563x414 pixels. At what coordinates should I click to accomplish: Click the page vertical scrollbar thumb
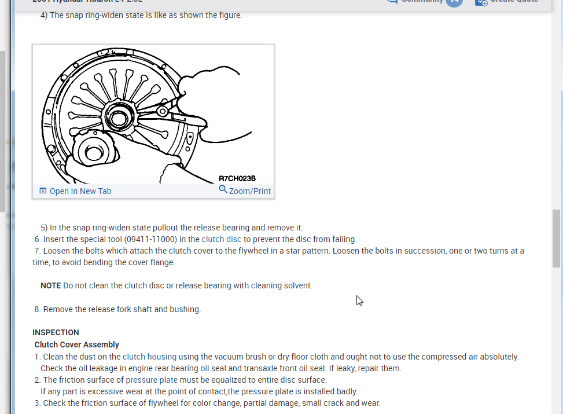[x=556, y=238]
